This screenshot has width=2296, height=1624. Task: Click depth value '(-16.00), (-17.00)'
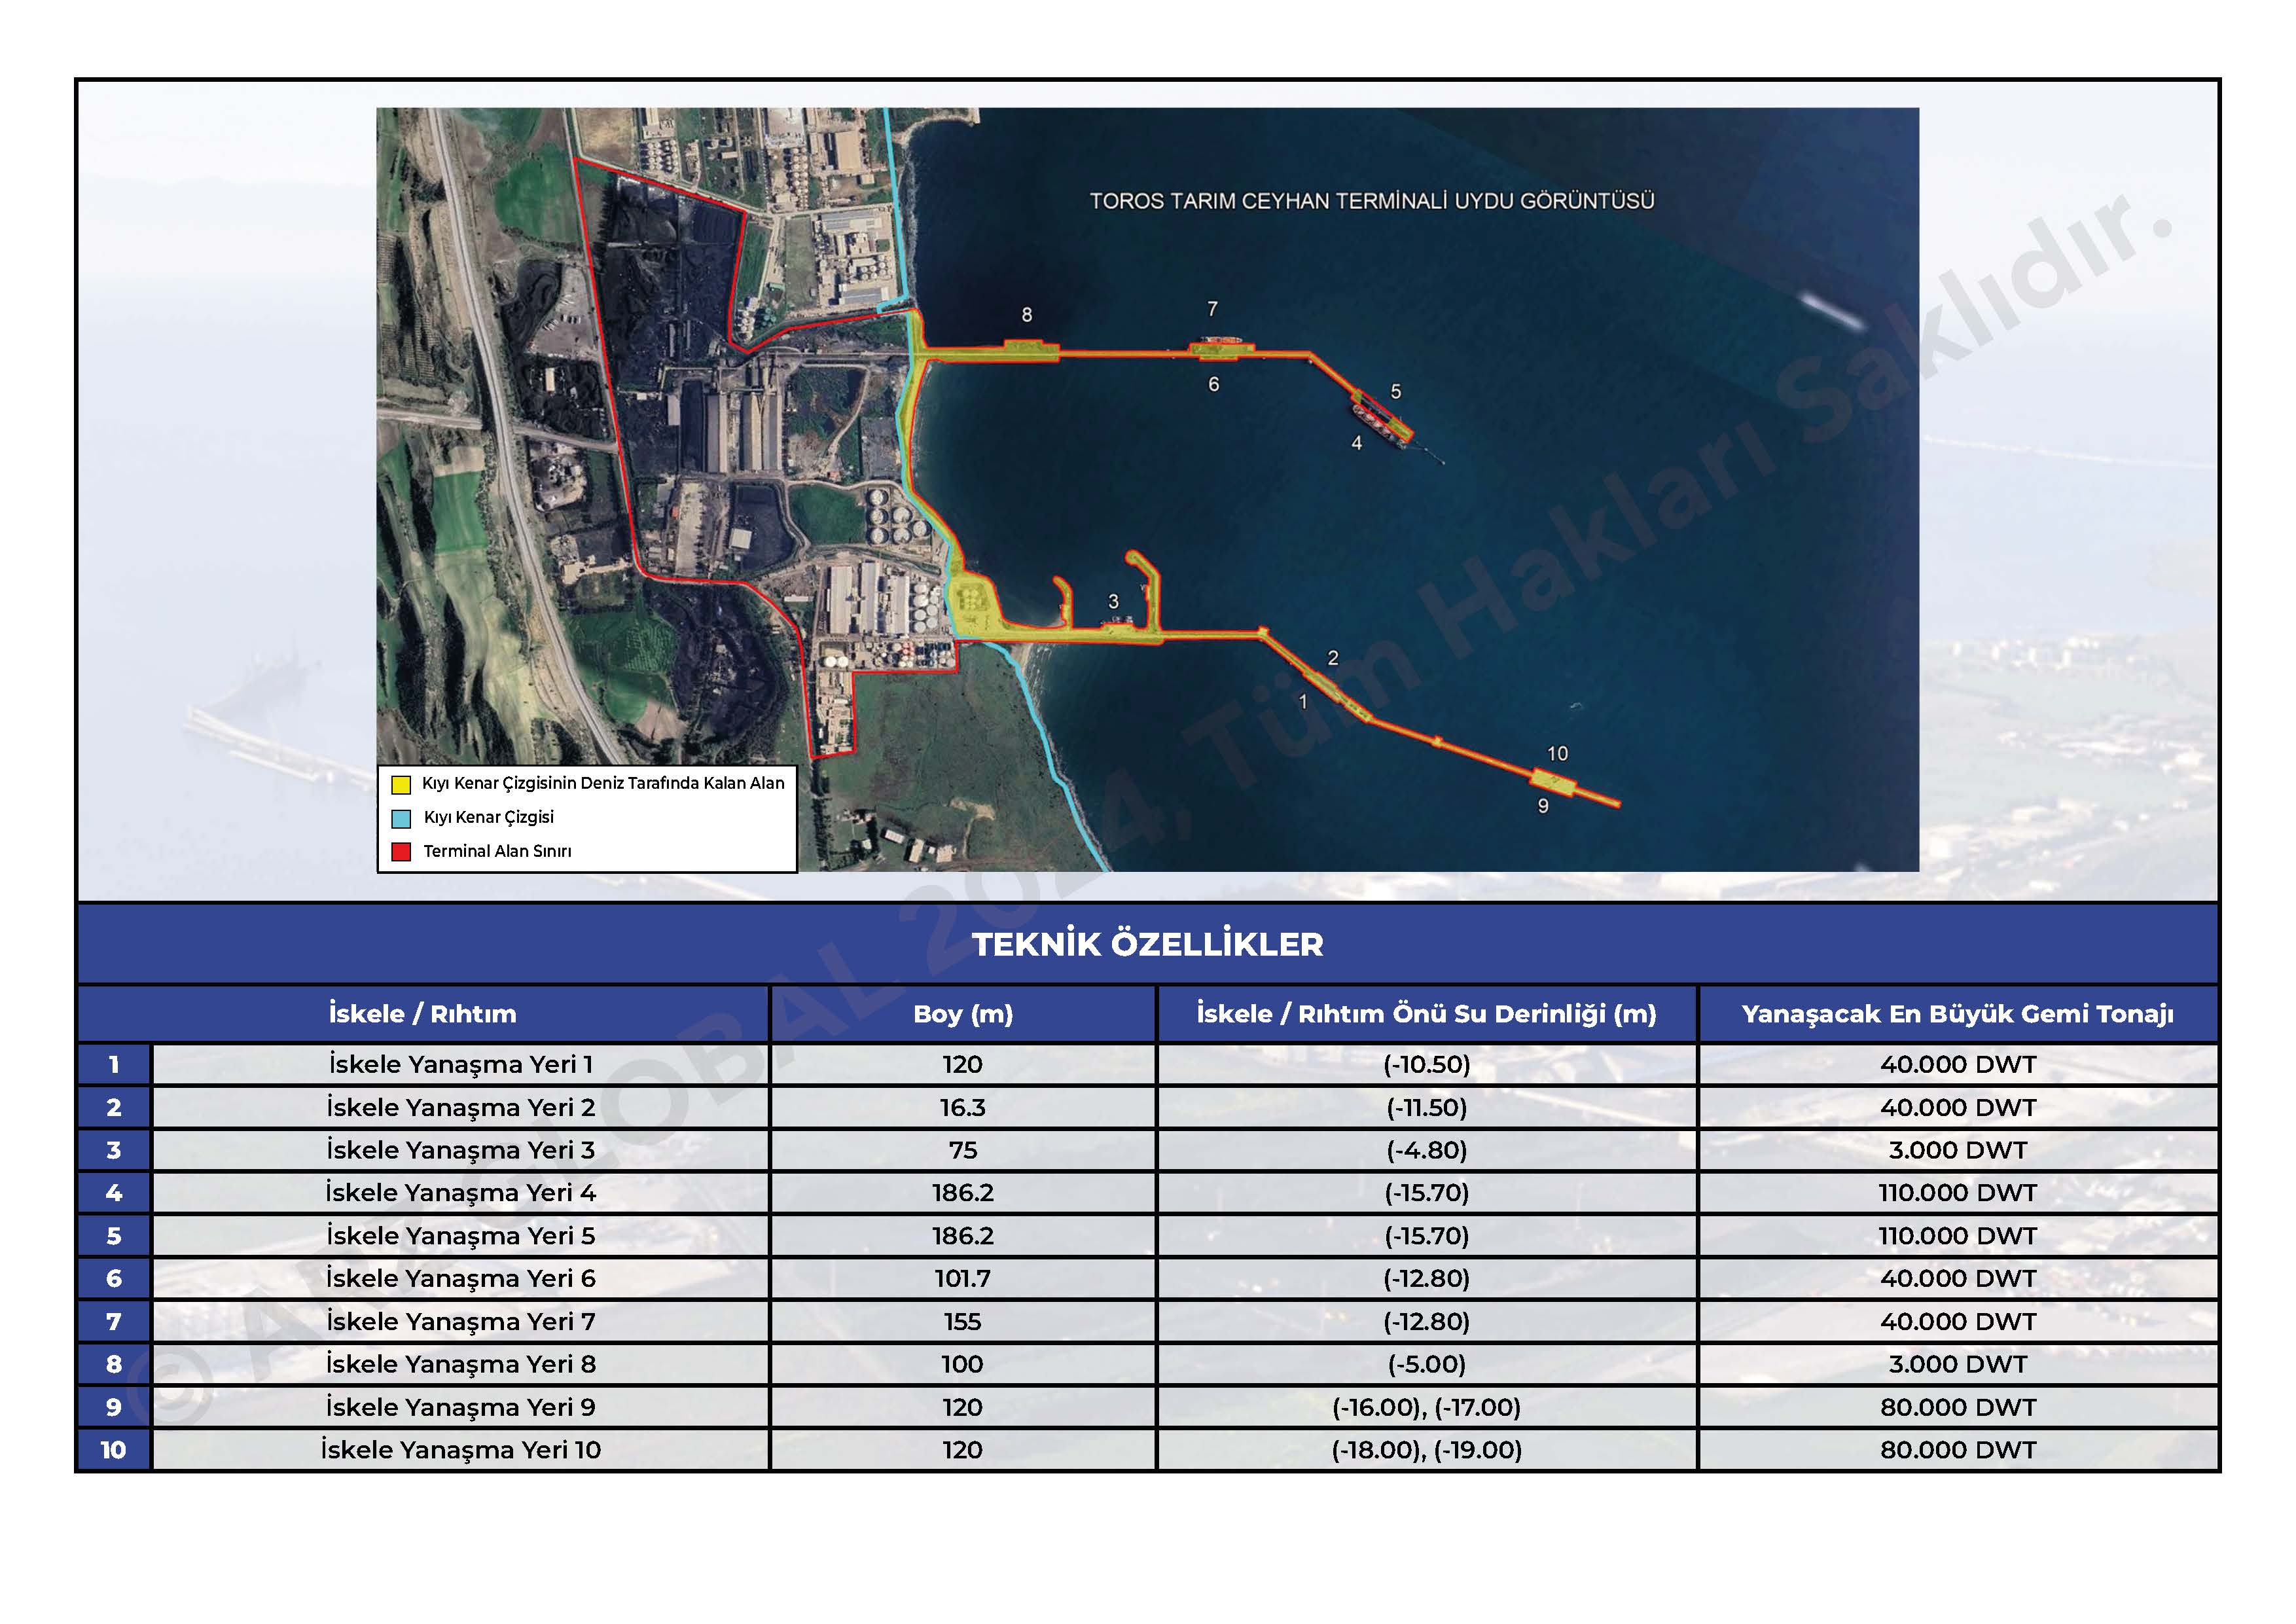(1427, 1408)
